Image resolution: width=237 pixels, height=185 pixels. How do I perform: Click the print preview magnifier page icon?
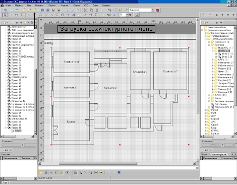(67, 10)
